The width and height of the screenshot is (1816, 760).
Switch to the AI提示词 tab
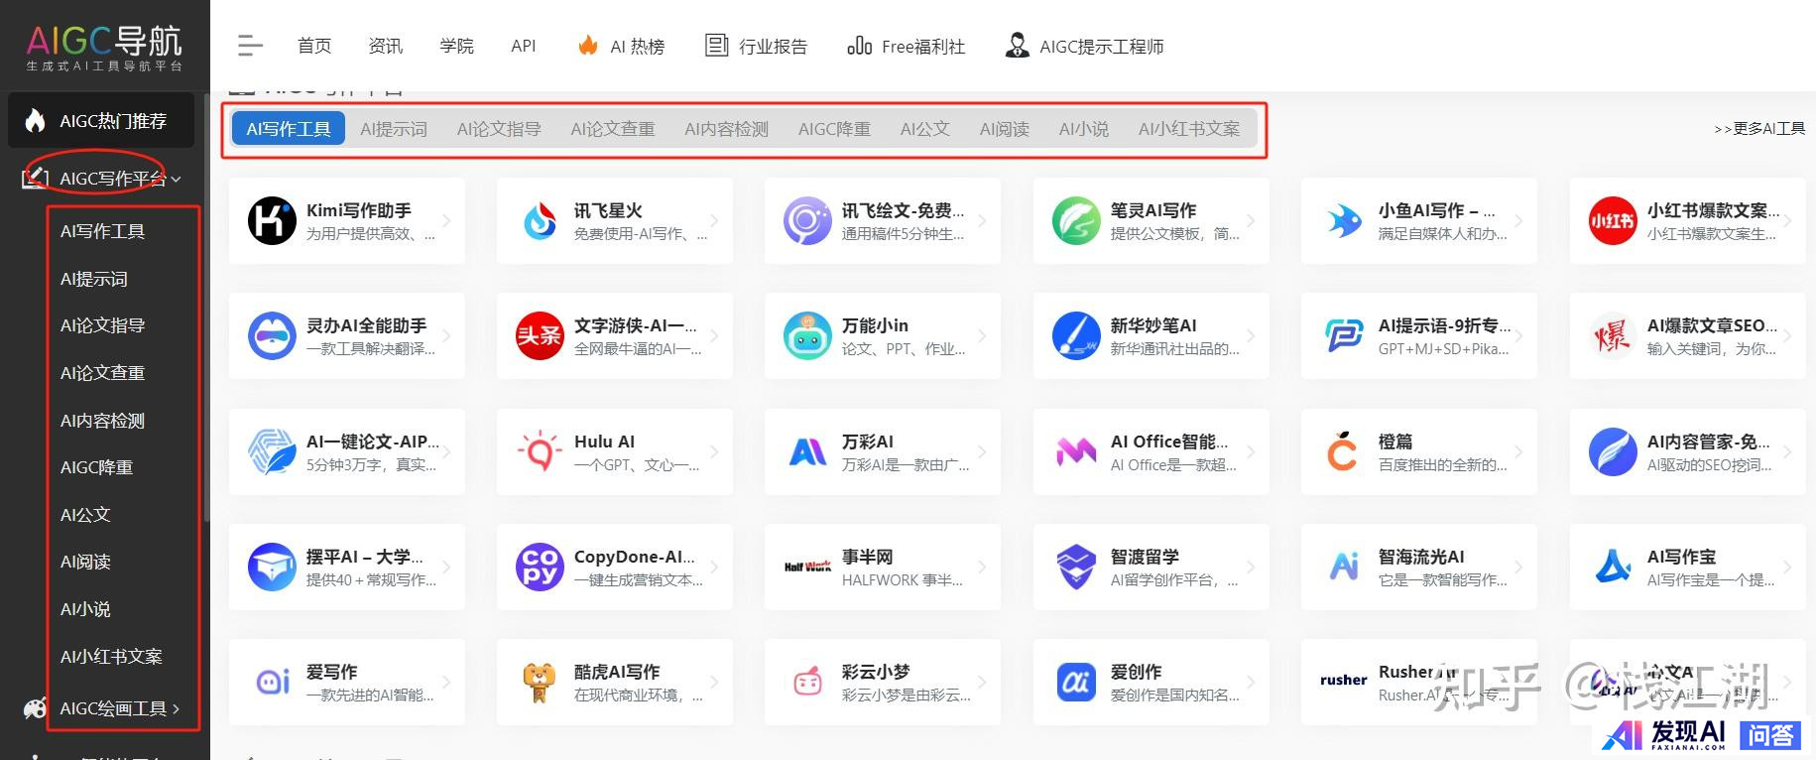394,129
